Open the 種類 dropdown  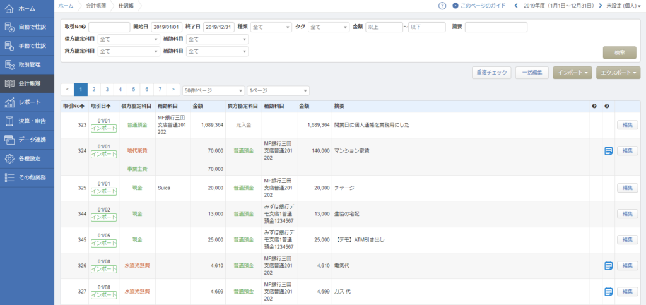pyautogui.click(x=271, y=27)
